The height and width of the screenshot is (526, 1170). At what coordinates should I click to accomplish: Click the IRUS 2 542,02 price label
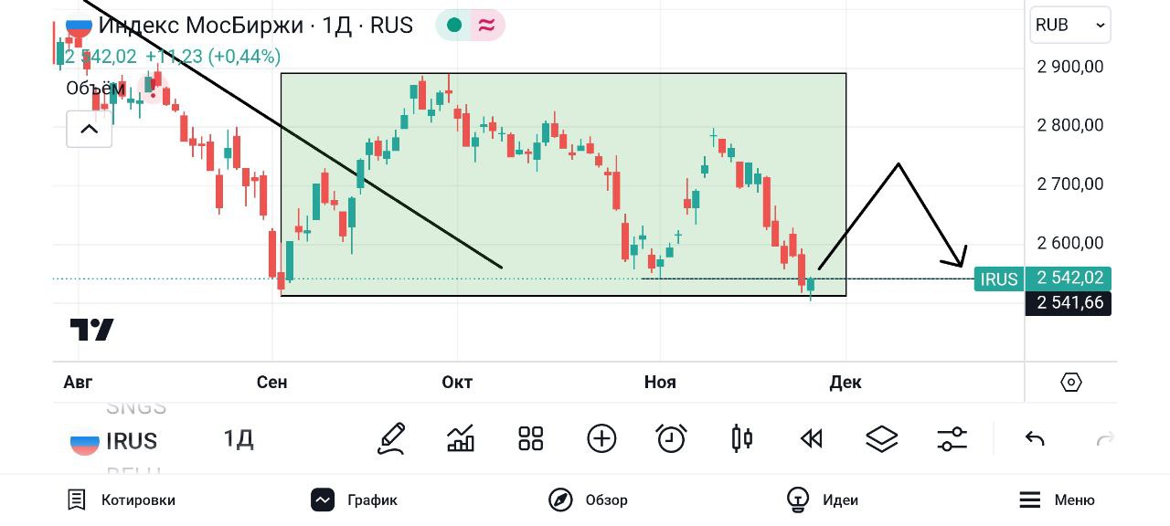1043,279
